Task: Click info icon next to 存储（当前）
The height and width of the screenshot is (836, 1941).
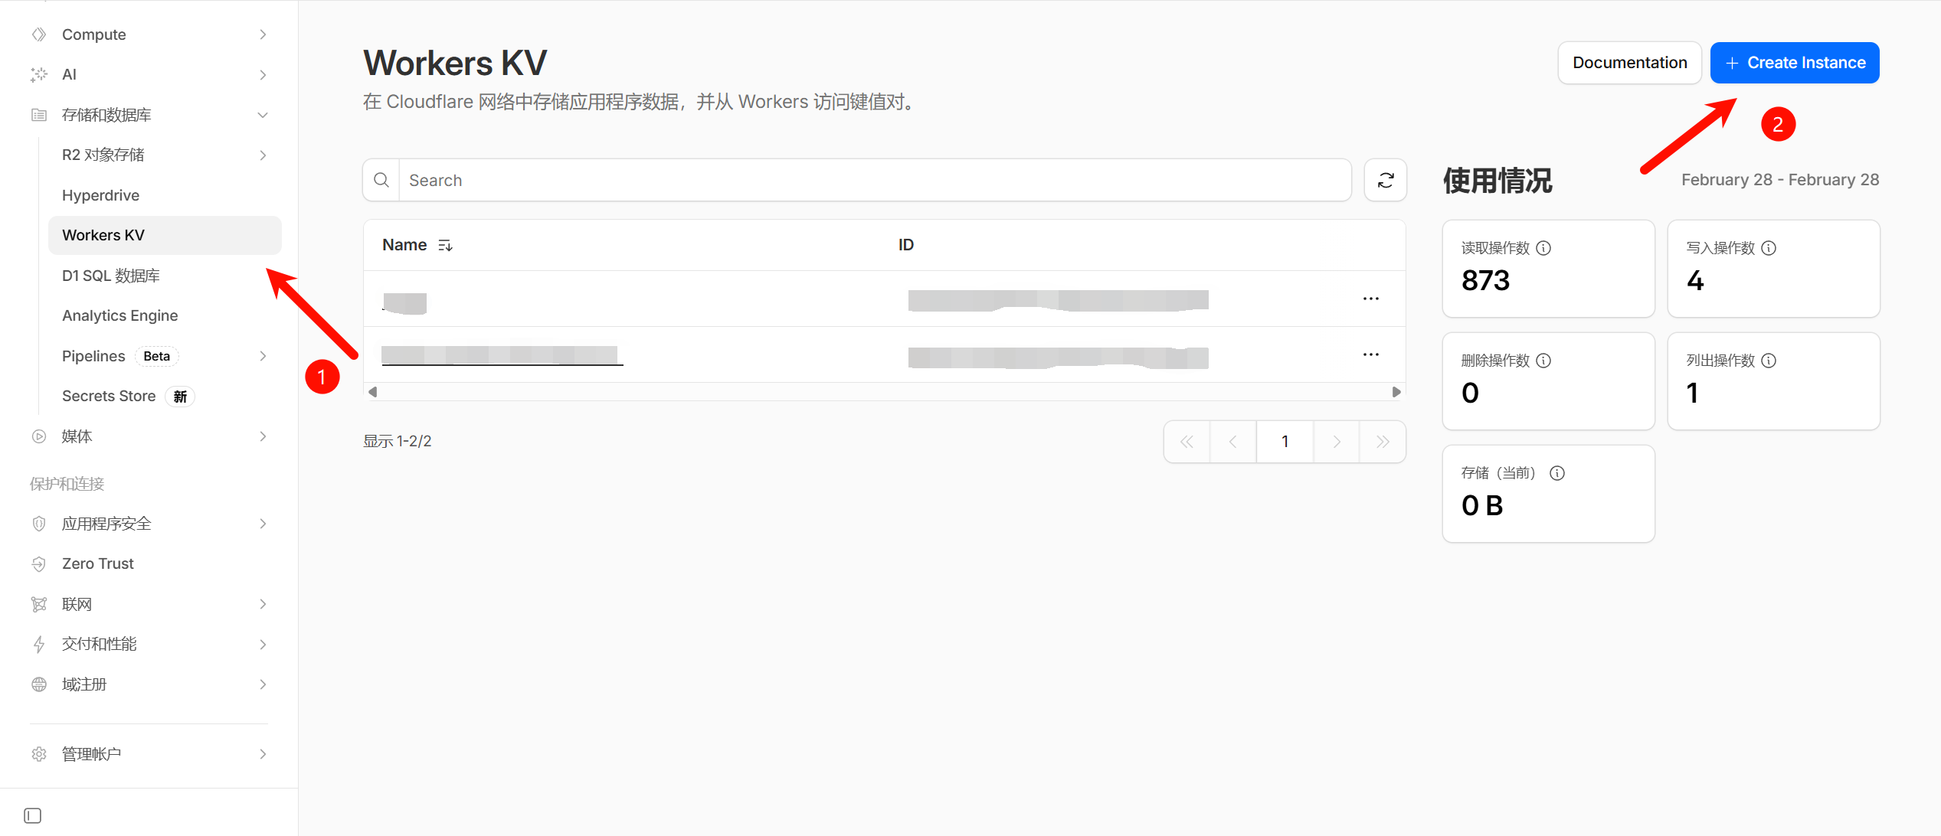Action: [x=1557, y=473]
